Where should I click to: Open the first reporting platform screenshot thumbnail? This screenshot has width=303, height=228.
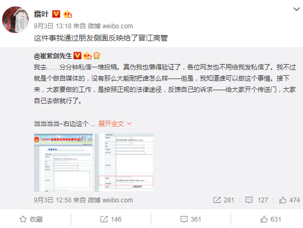(x=63, y=162)
